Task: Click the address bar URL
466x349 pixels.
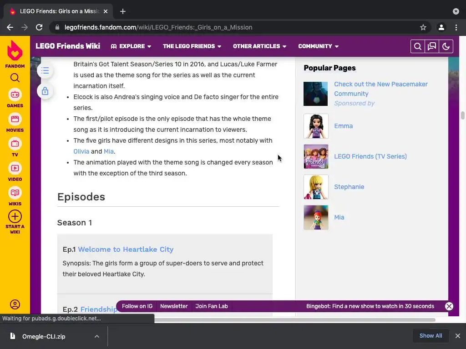Action: 158,27
